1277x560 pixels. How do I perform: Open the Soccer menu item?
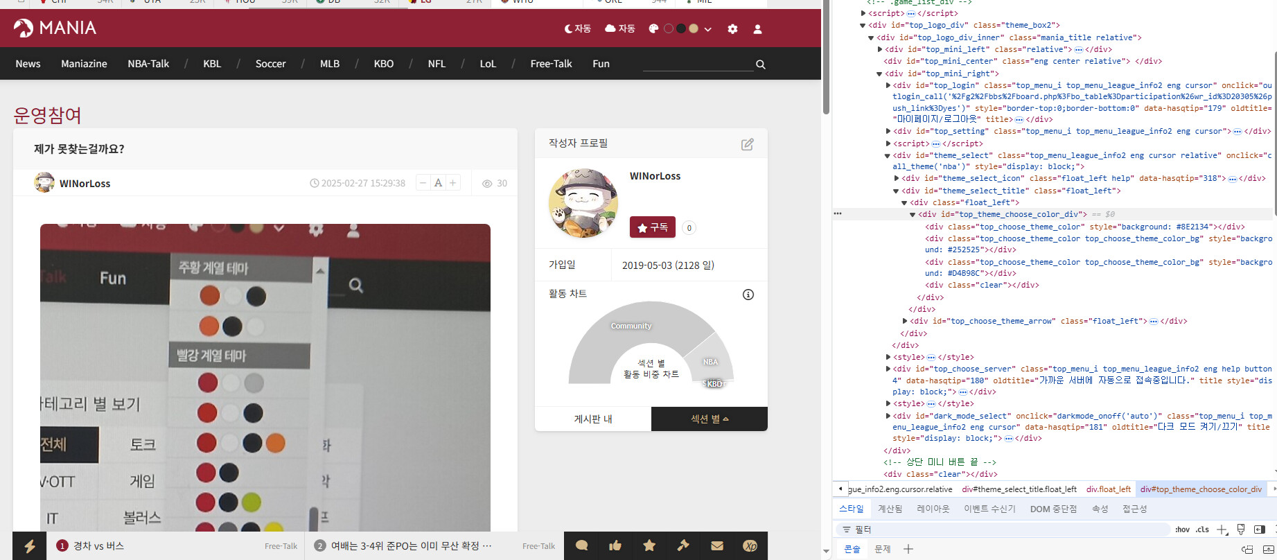coord(270,64)
